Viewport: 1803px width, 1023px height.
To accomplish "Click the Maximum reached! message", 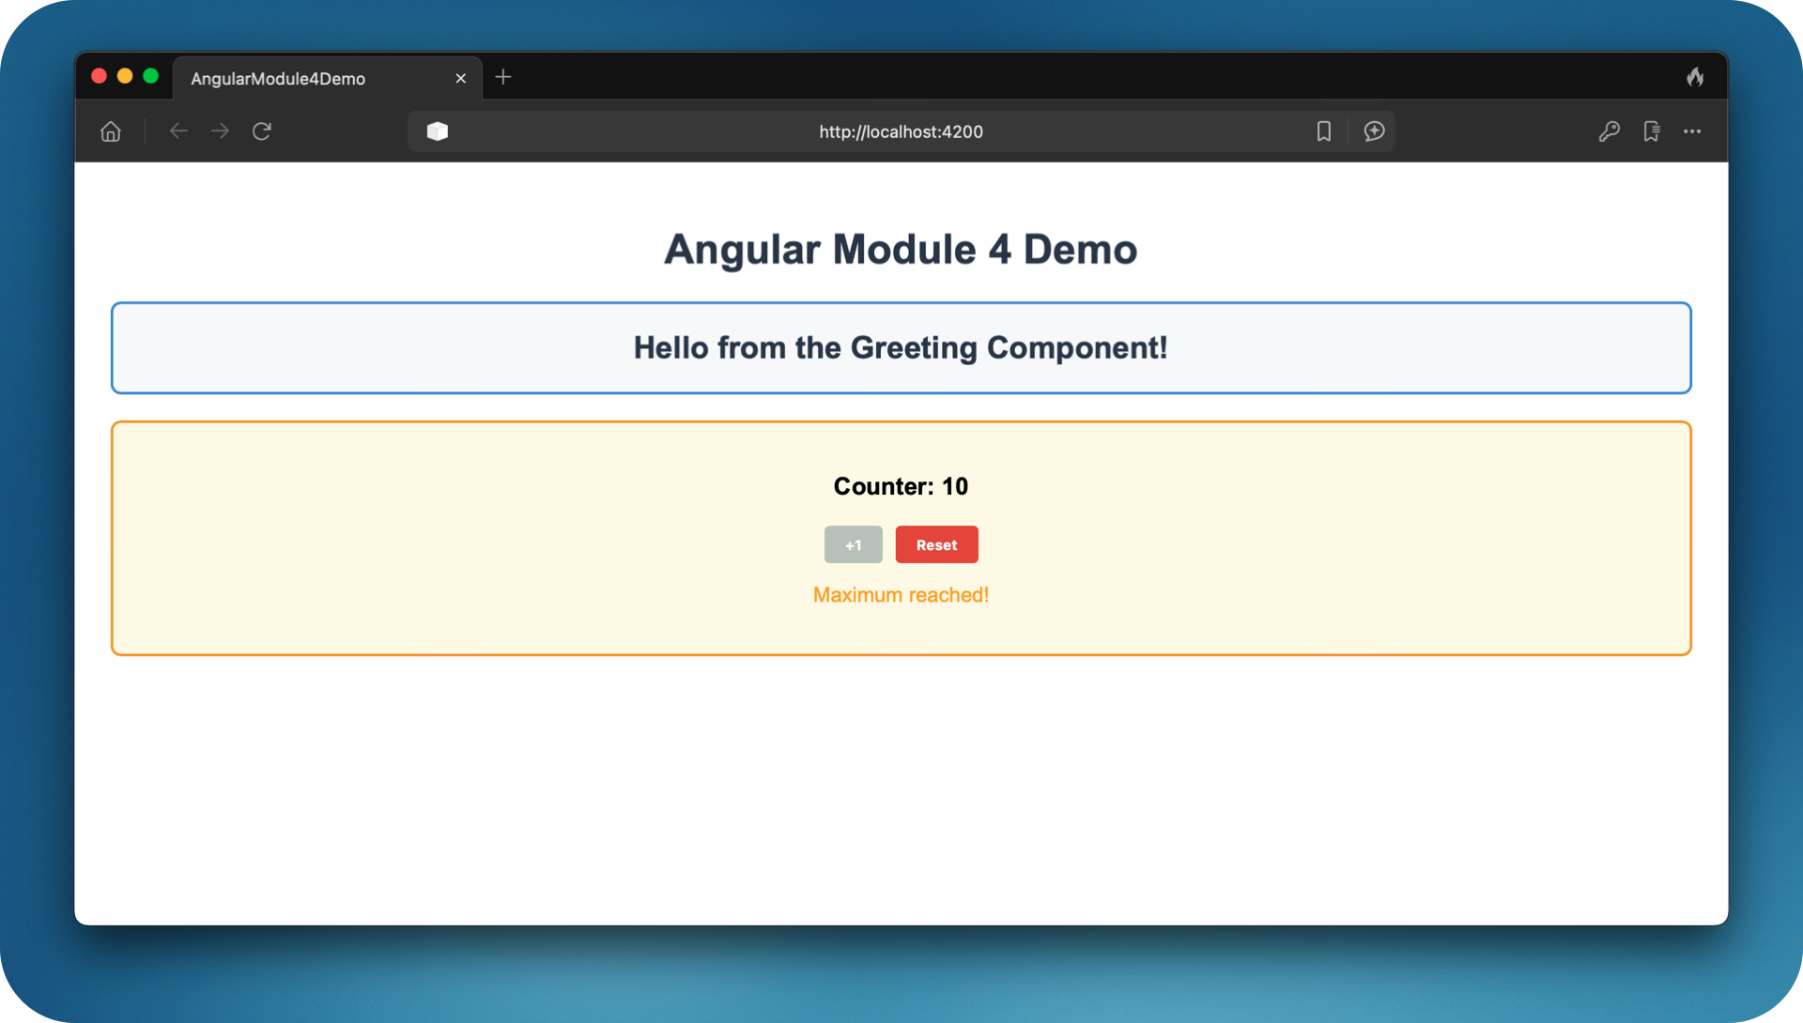I will tap(901, 595).
